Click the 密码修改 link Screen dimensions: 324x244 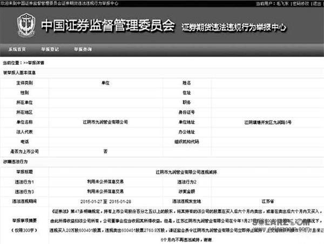tap(301, 4)
